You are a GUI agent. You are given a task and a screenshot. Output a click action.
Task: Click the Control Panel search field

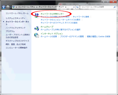pos(97,7)
